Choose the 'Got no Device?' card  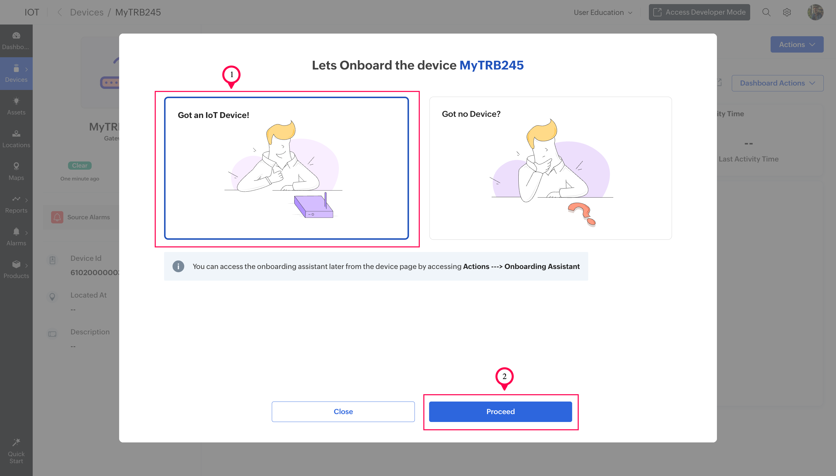click(550, 168)
